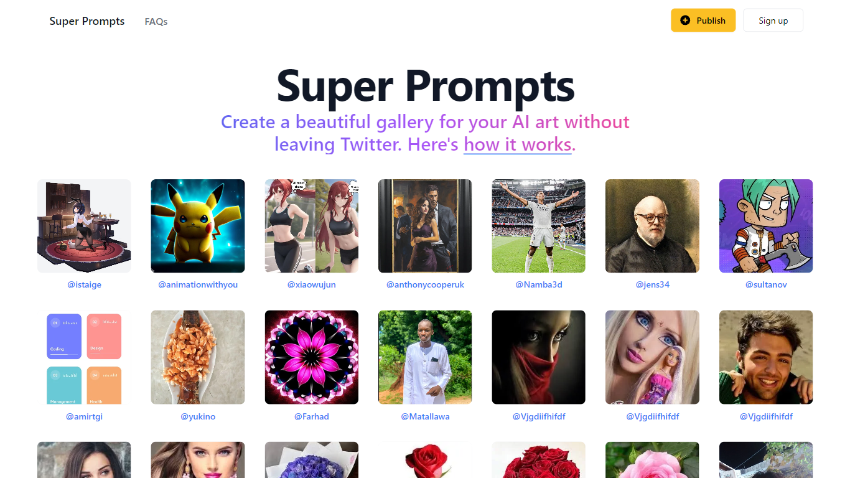Image resolution: width=850 pixels, height=478 pixels.
Task: Select the red-veiled face artwork
Action: (539, 357)
